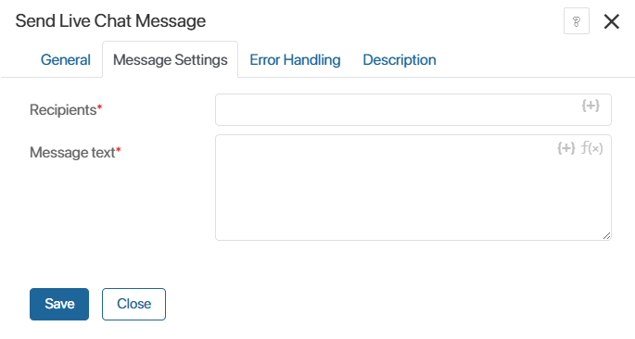
Task: Click the red asterisk beside Message text
Action: point(119,150)
